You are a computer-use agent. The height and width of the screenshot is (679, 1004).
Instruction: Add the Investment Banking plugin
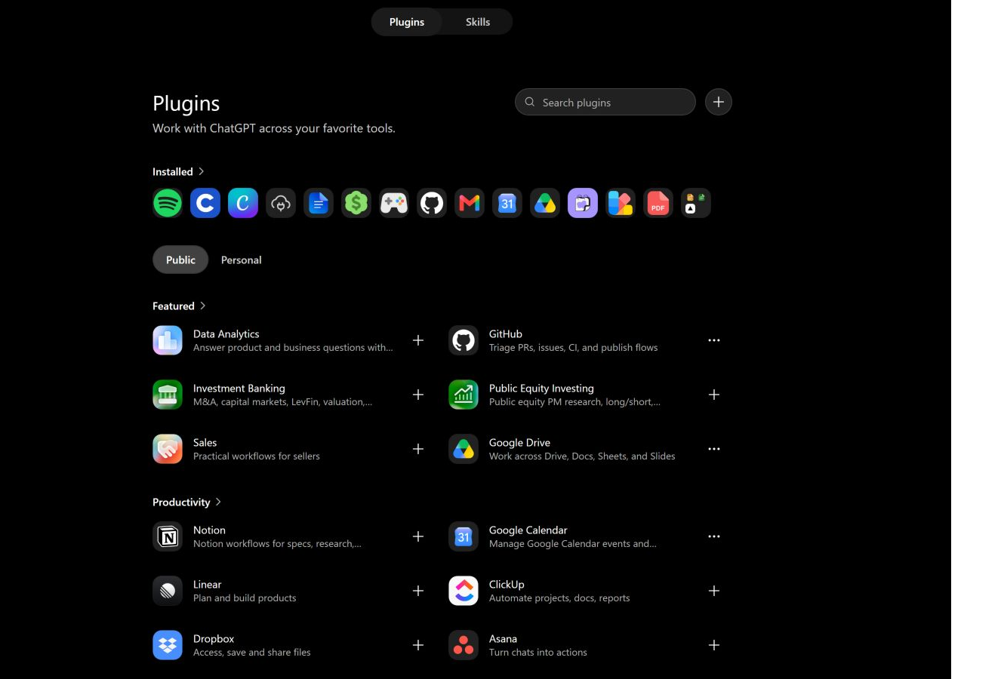coord(418,395)
